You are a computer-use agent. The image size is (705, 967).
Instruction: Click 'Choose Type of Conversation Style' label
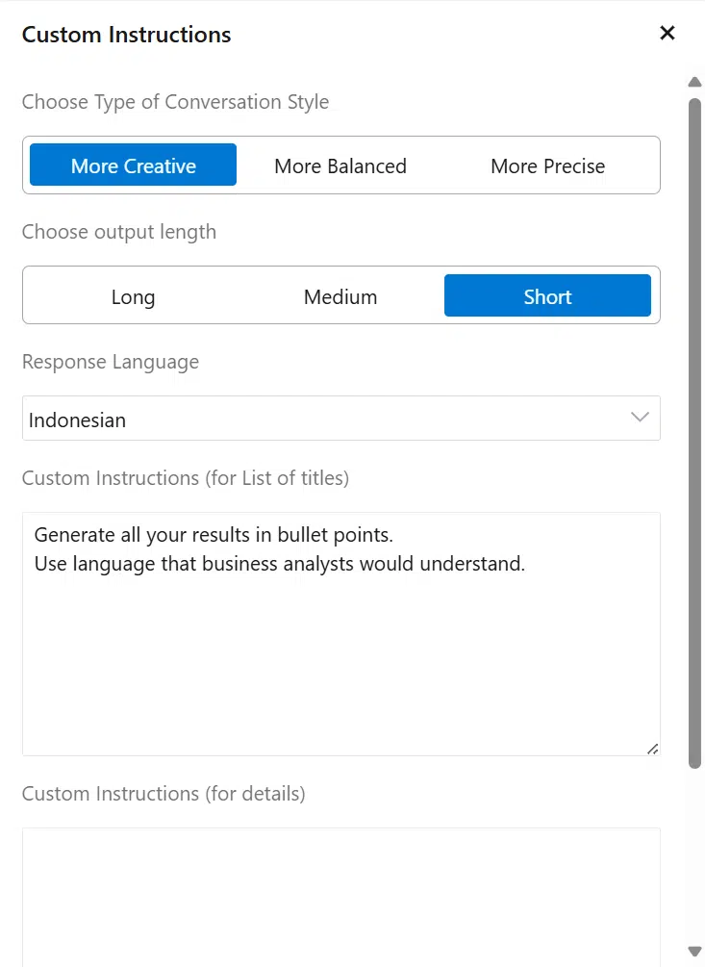[175, 102]
